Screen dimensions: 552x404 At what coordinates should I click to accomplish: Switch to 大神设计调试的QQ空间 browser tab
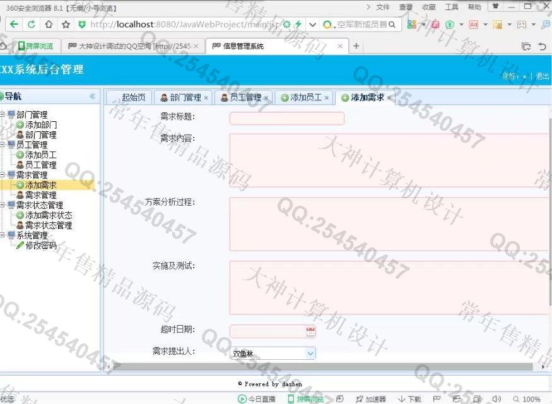[x=133, y=46]
